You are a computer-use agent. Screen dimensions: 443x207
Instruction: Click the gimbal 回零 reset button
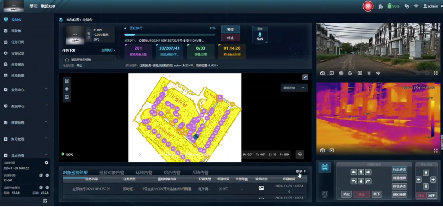[431, 195]
